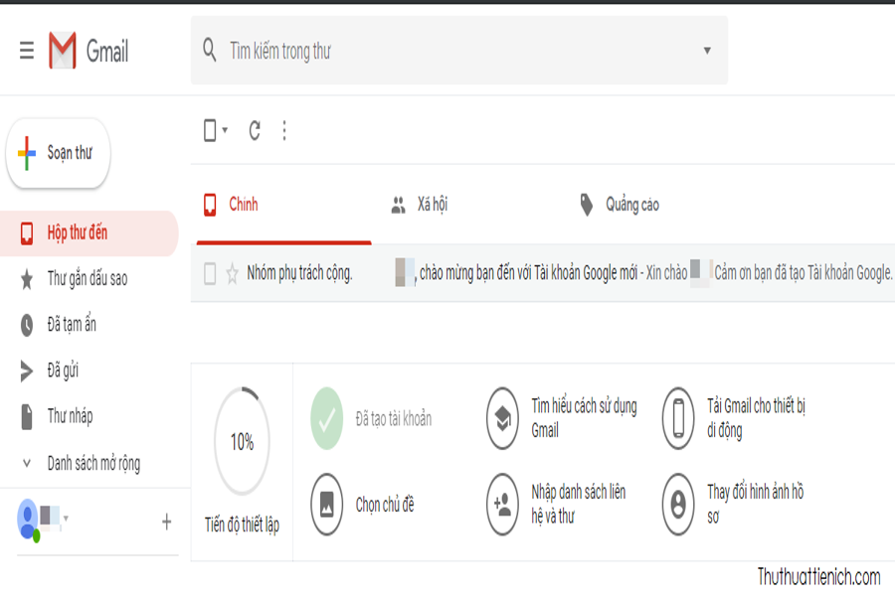Click the Tìm kiếm trong thư search field
This screenshot has width=895, height=599.
pos(447,51)
